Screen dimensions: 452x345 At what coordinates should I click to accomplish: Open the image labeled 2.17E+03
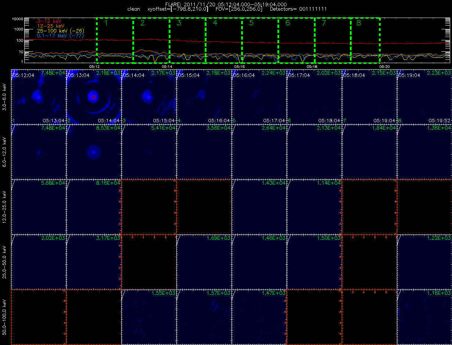[x=149, y=97]
